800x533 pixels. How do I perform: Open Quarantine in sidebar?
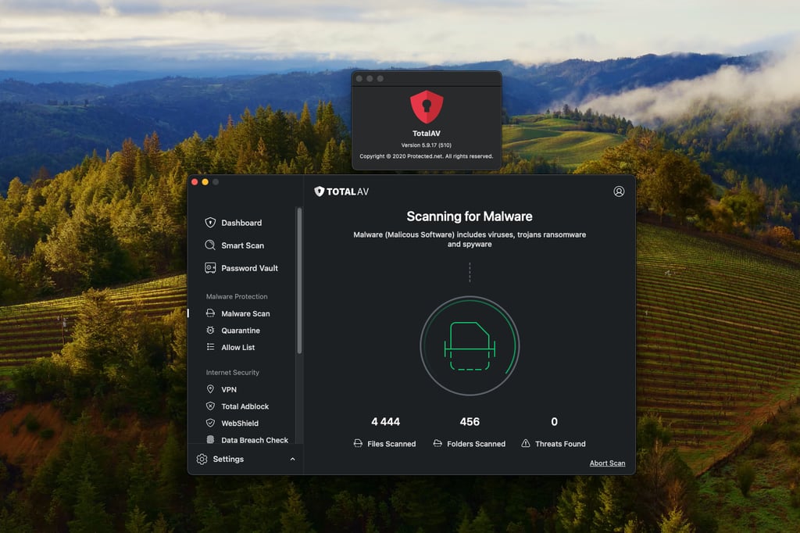241,331
